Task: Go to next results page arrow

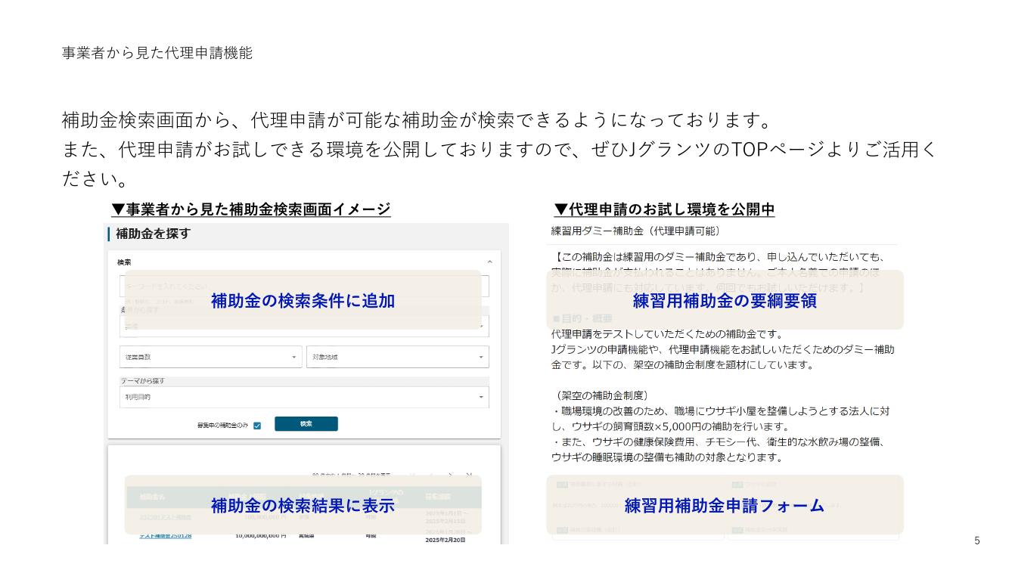Action: click(x=451, y=475)
